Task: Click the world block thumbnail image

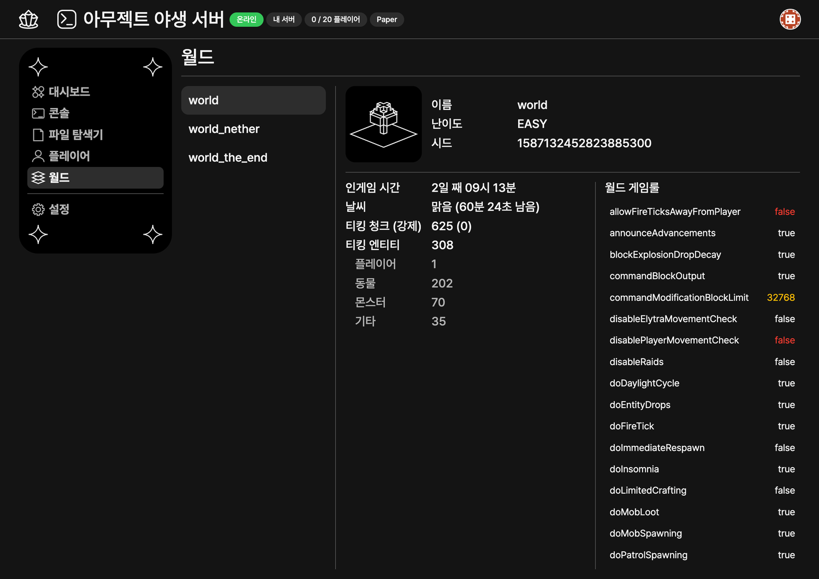Action: 383,124
